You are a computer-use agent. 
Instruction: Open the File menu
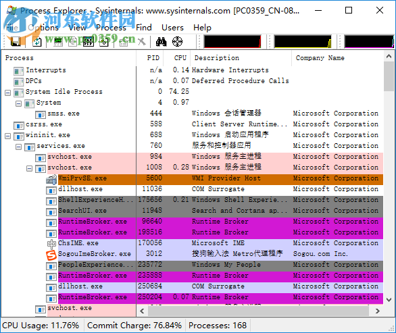(12, 28)
